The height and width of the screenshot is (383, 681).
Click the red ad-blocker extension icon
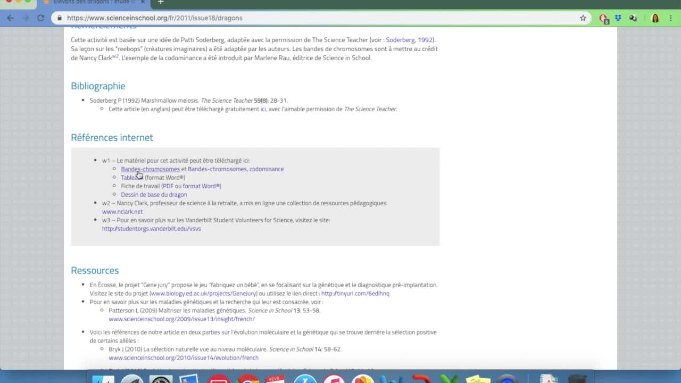(x=603, y=18)
